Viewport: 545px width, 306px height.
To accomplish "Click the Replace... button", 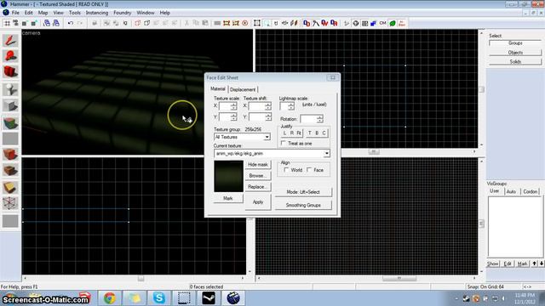I will point(258,187).
